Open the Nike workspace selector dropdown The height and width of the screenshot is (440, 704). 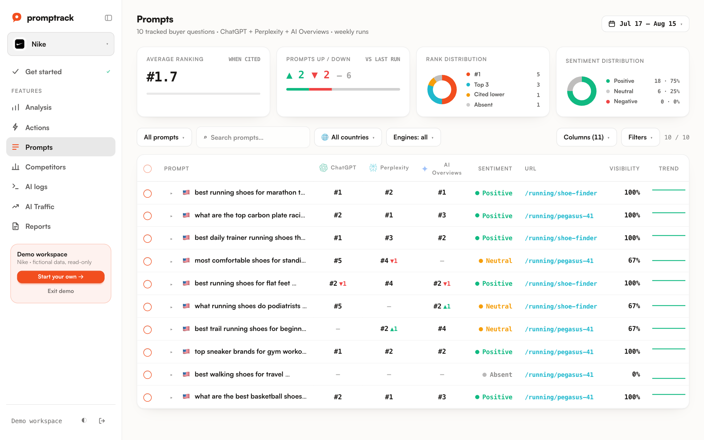tap(61, 44)
